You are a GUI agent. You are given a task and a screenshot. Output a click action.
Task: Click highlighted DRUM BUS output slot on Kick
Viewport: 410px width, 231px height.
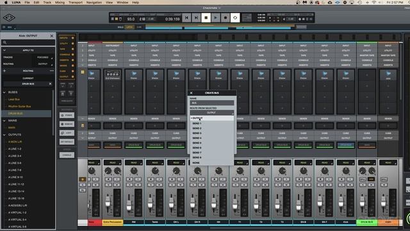coord(346,145)
